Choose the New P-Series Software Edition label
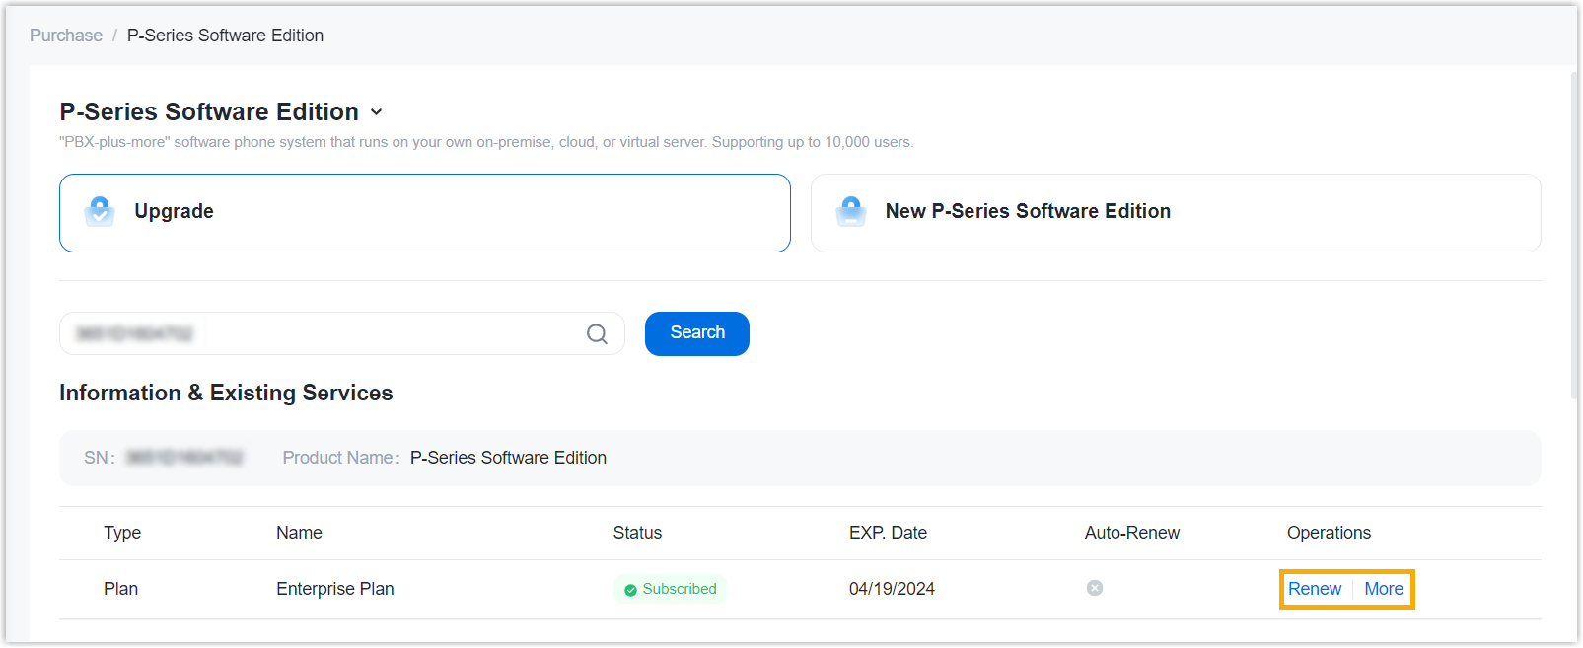Screen dimensions: 1583x648 [x=1028, y=211]
